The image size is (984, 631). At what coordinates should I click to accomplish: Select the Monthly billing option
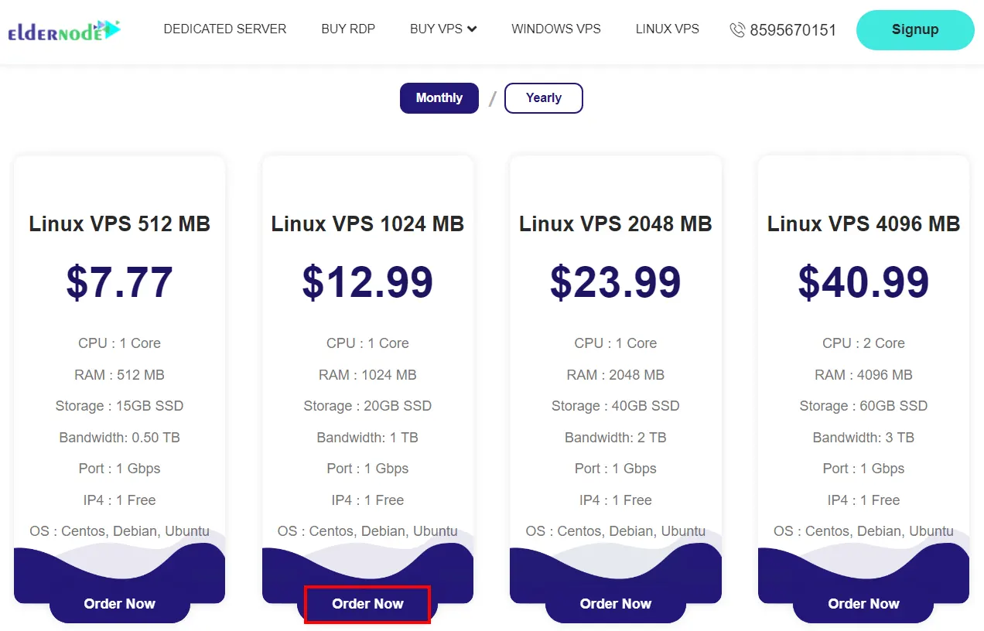click(439, 98)
